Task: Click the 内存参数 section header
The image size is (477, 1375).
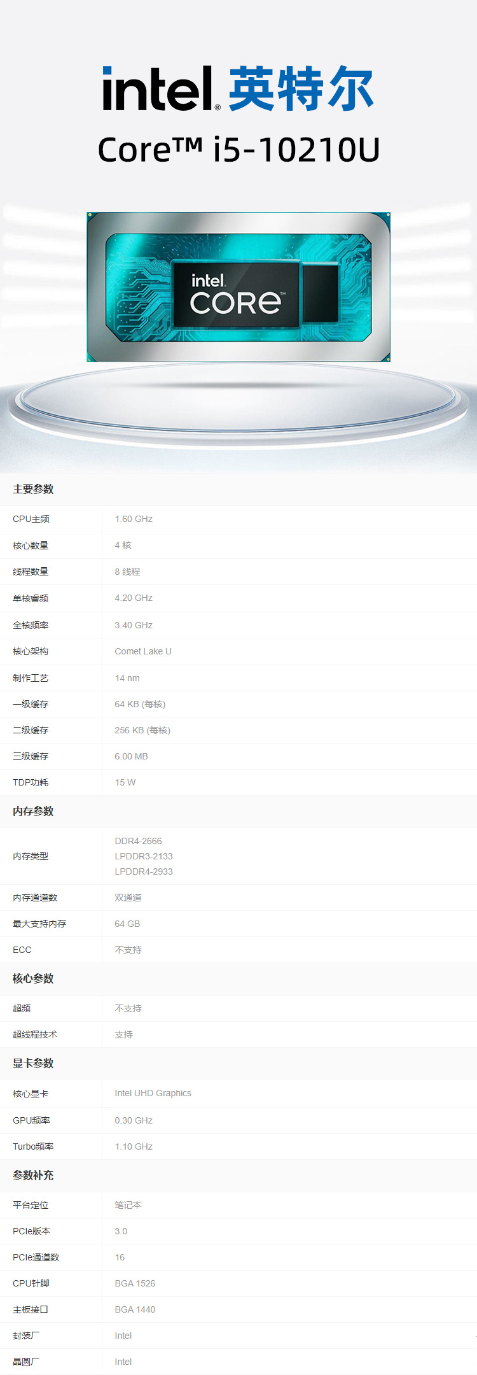Action: 33,811
